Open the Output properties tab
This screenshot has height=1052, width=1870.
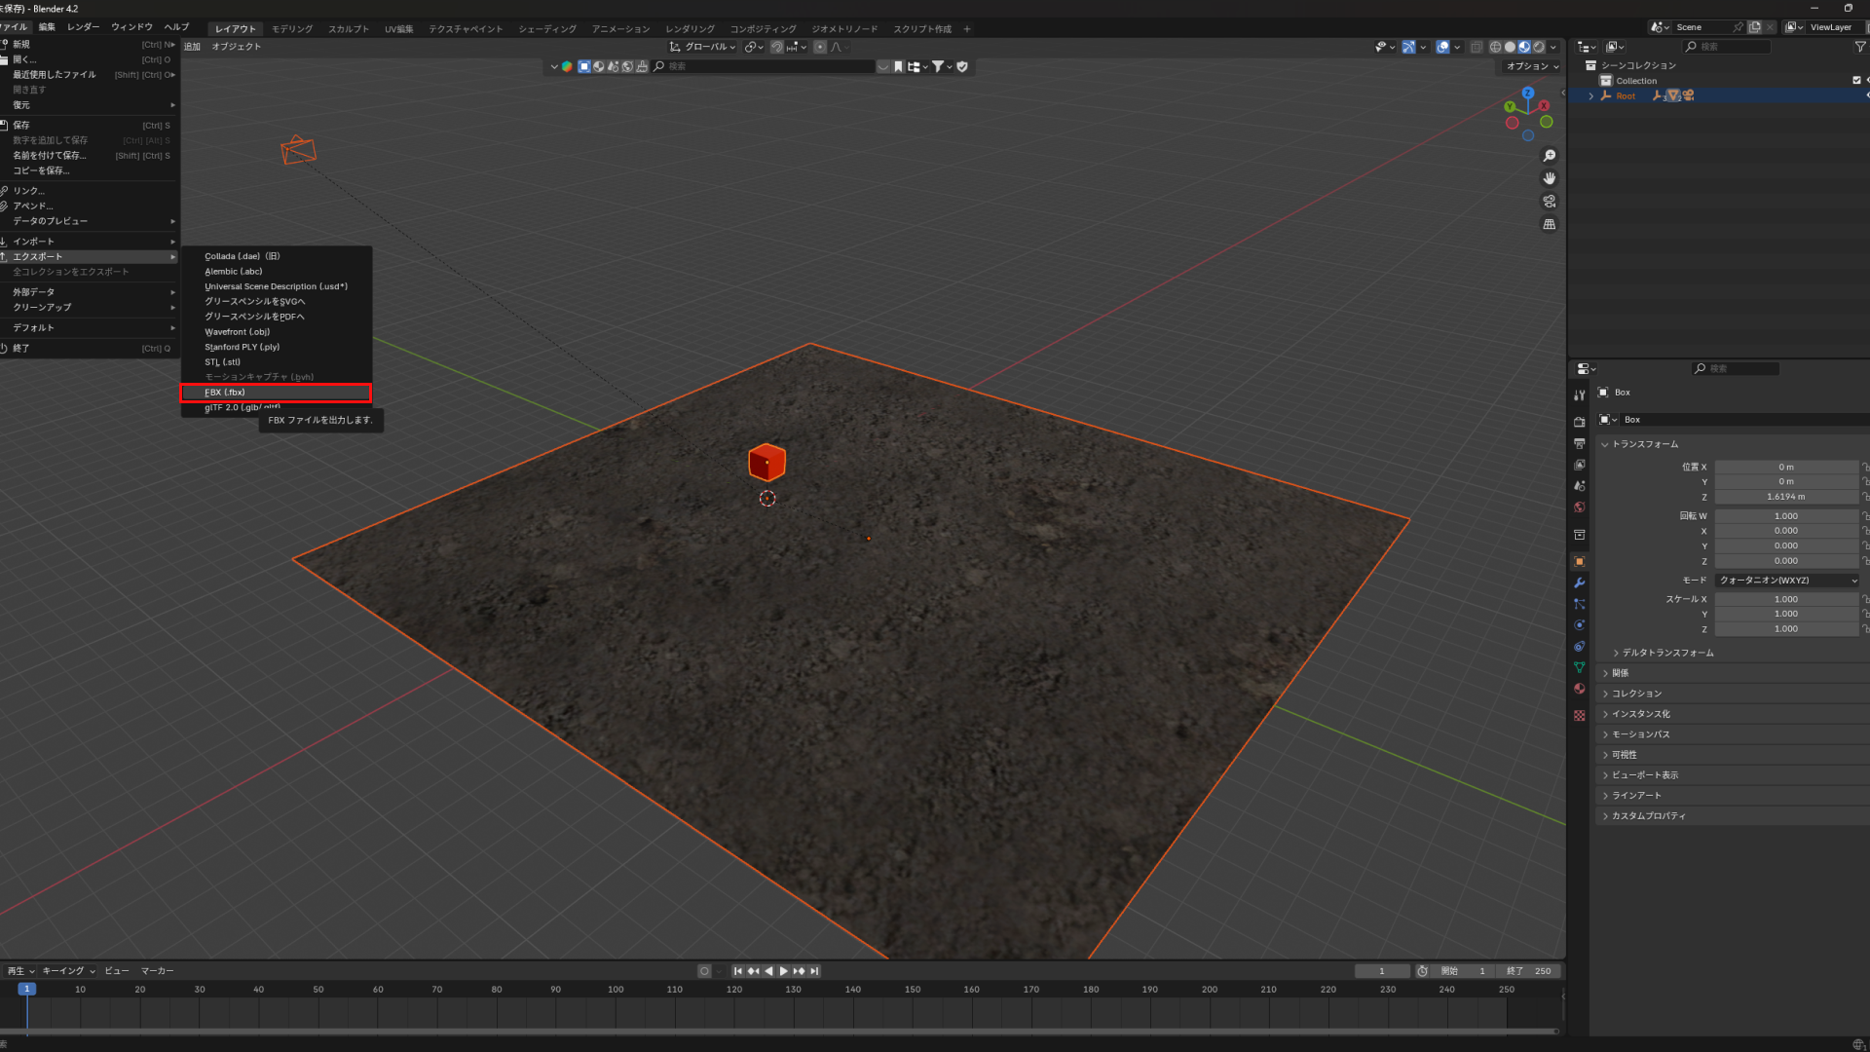pyautogui.click(x=1579, y=443)
